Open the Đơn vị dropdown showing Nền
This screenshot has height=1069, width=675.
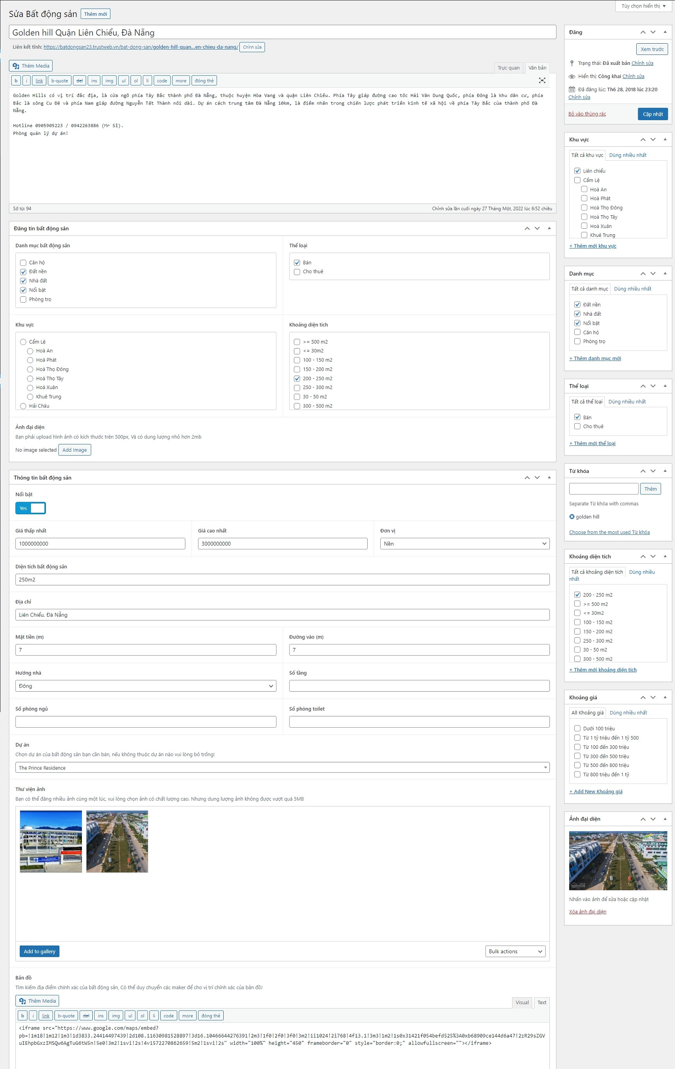[464, 544]
